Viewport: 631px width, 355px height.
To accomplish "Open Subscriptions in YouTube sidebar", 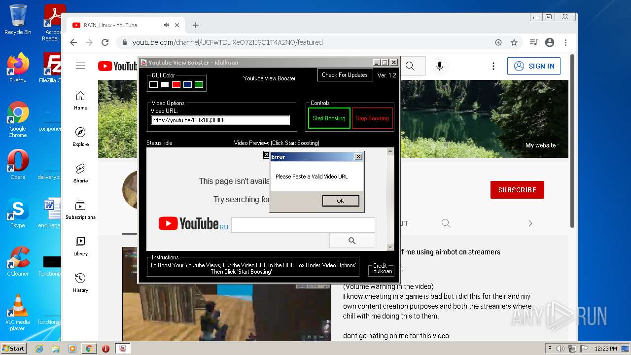I will click(80, 210).
